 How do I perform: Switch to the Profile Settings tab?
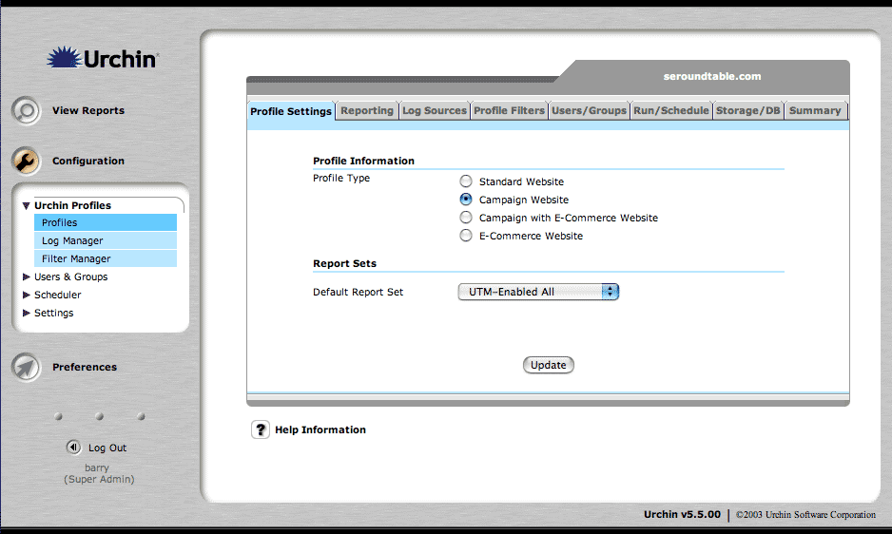pos(291,111)
